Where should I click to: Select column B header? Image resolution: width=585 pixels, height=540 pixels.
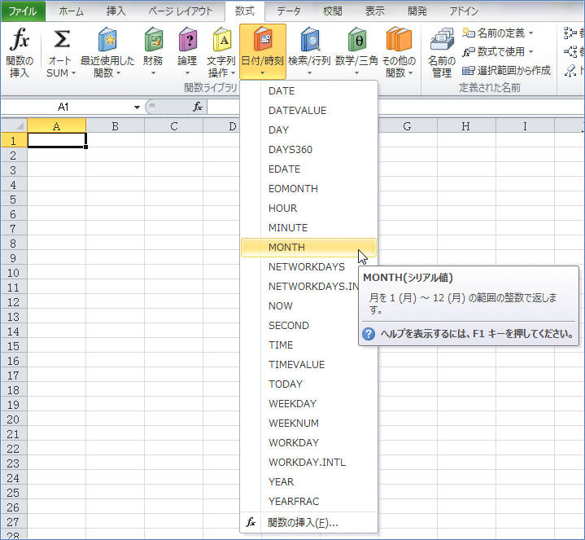115,126
